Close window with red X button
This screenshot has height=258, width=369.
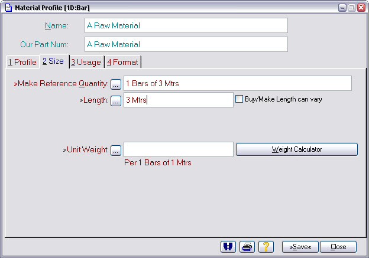(x=361, y=8)
